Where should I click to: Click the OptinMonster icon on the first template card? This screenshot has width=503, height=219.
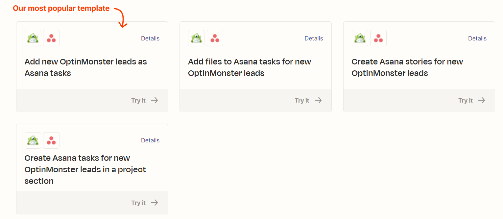(x=33, y=38)
